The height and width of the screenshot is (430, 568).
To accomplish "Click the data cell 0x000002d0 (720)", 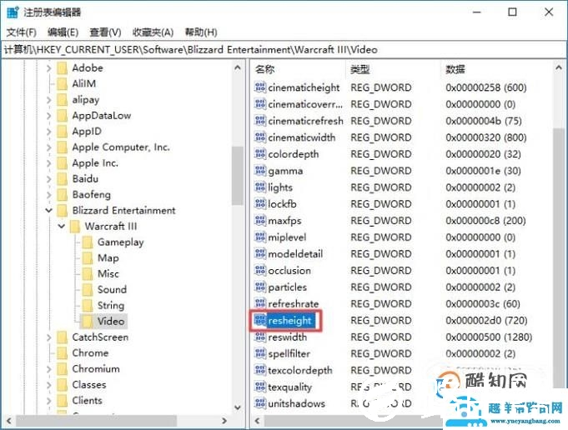I will (x=486, y=320).
